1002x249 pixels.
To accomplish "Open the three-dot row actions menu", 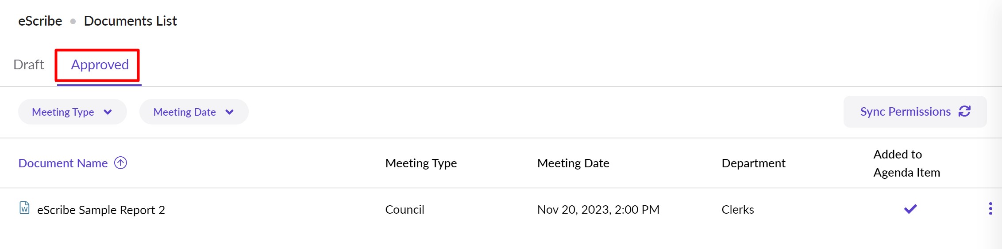I will click(x=990, y=209).
